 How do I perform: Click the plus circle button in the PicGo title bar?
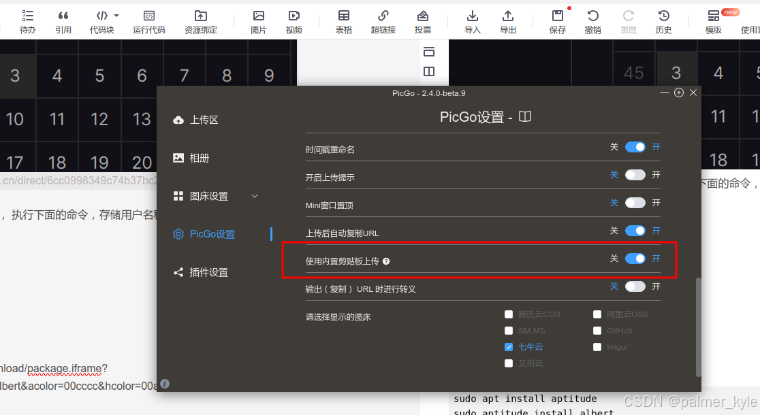[x=679, y=93]
